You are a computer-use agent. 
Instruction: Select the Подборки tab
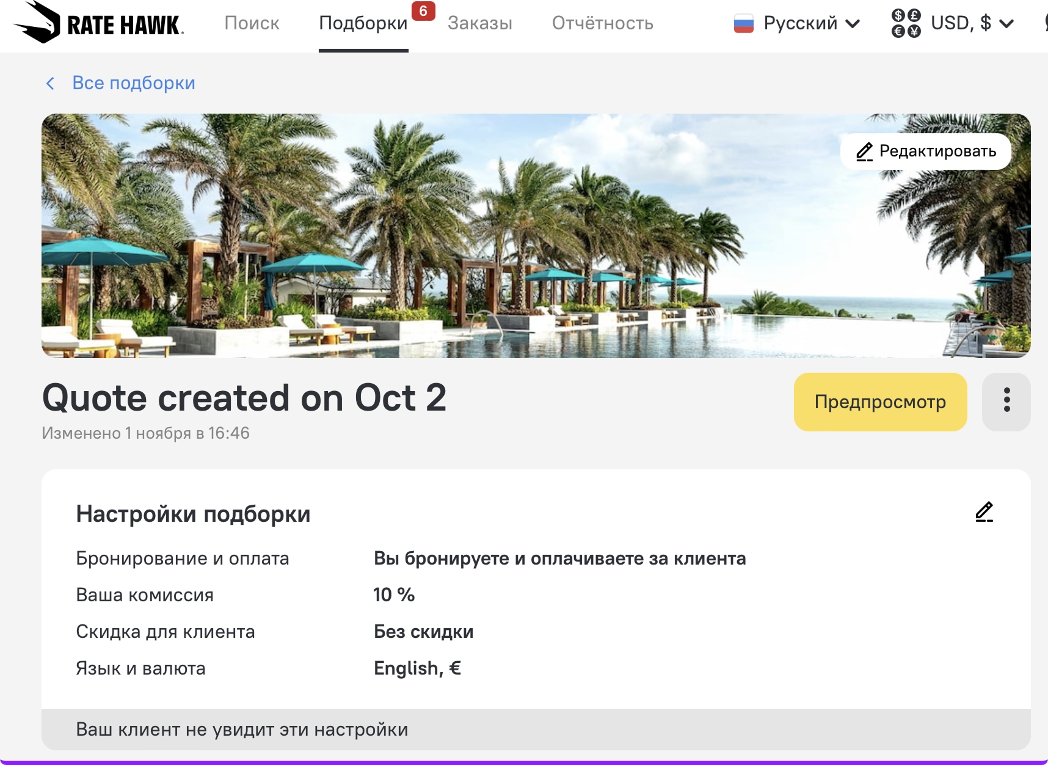(x=363, y=23)
